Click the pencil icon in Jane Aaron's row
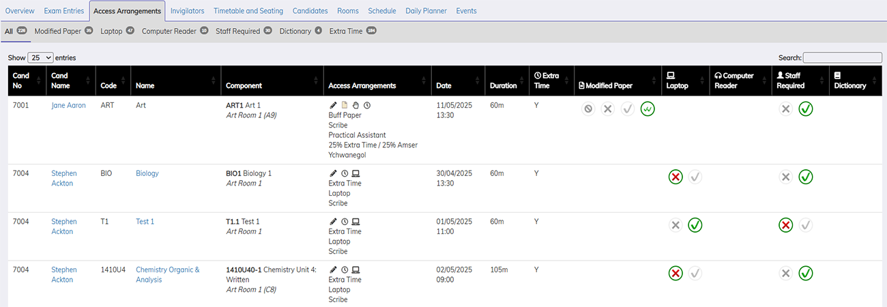Viewport: 887px width, 307px height. (333, 106)
